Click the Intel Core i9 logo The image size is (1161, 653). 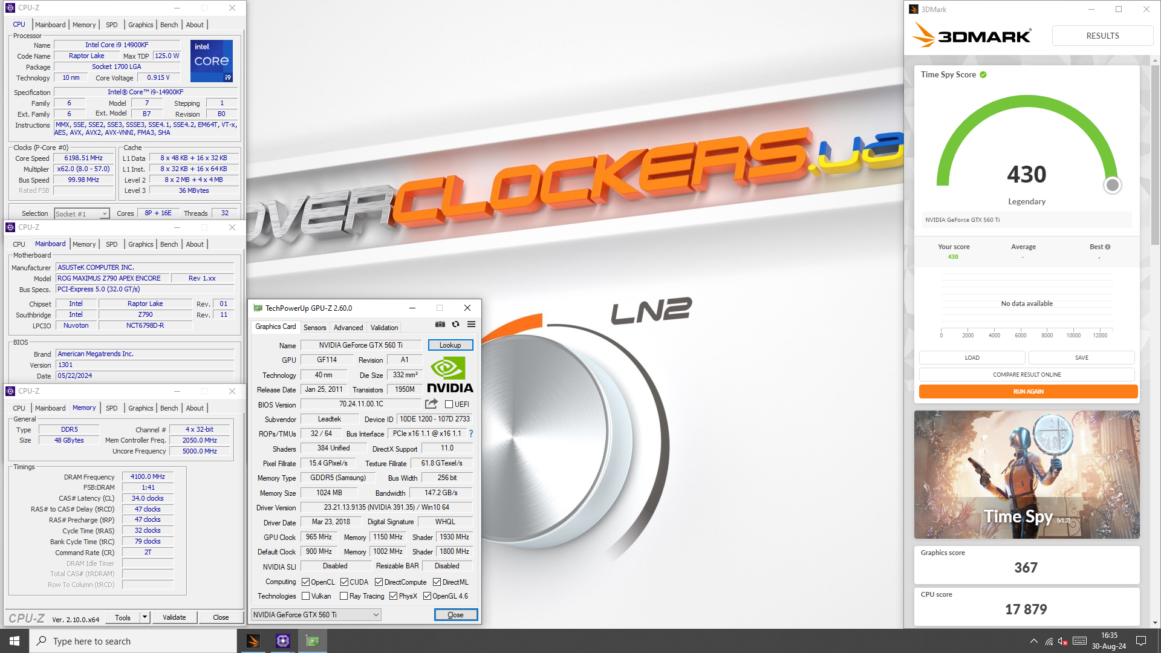coord(212,61)
